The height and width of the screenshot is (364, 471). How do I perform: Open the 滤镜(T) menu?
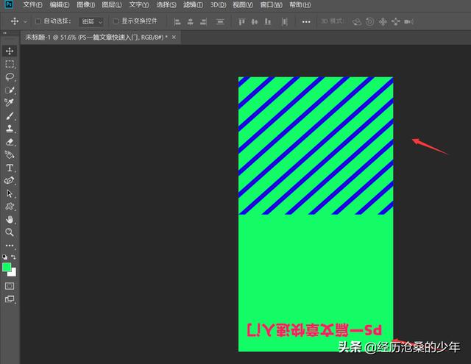[x=193, y=5]
